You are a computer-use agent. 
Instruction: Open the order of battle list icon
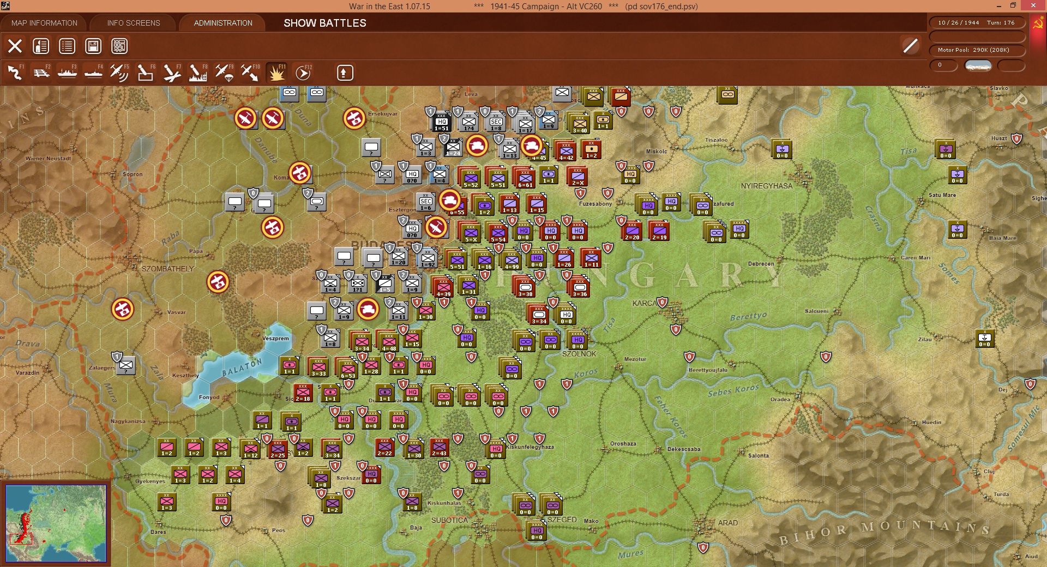[67, 46]
